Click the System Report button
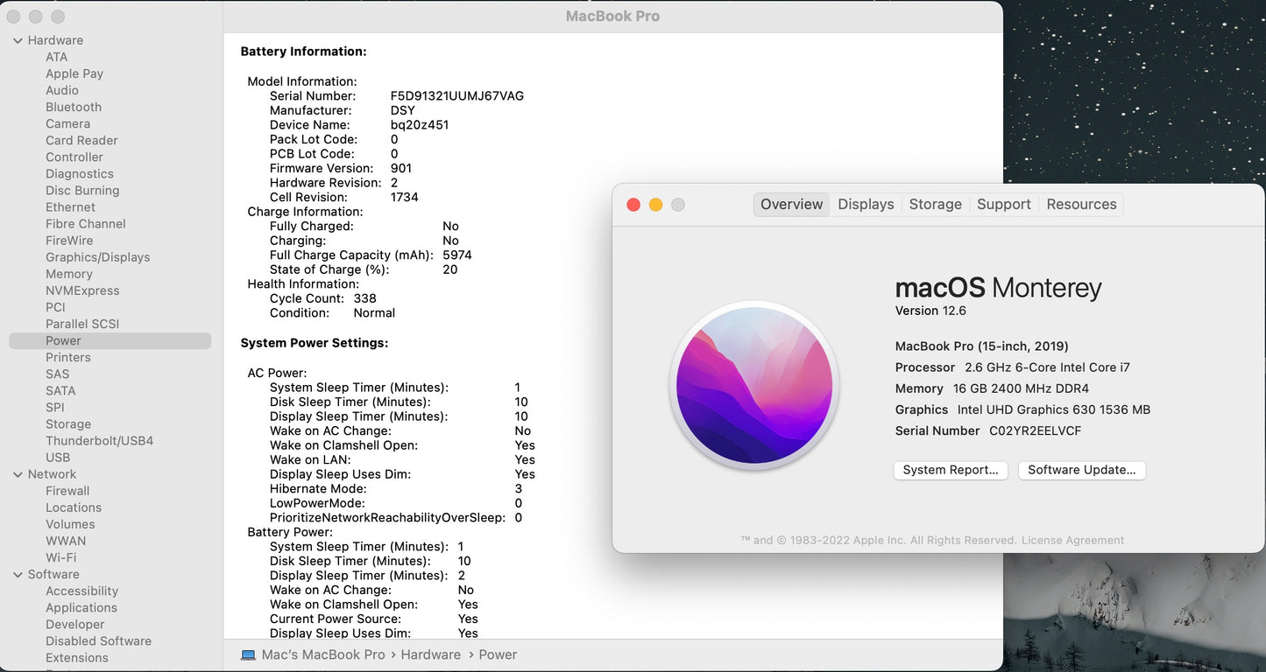 [x=951, y=470]
